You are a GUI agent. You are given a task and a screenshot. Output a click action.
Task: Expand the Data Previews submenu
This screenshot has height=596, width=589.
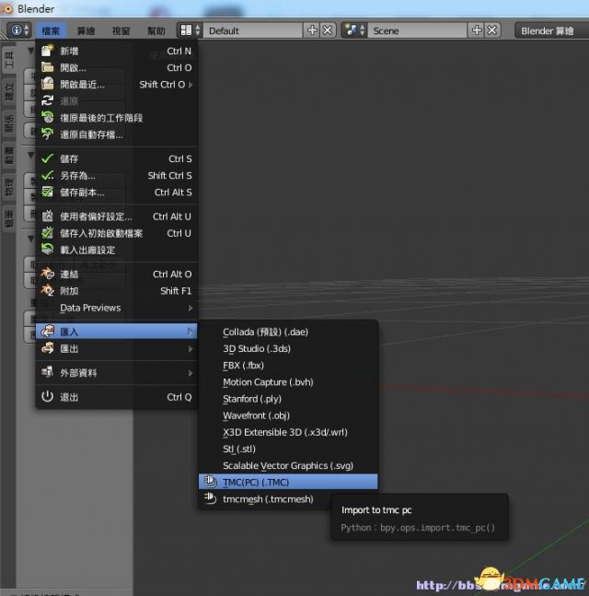point(116,308)
